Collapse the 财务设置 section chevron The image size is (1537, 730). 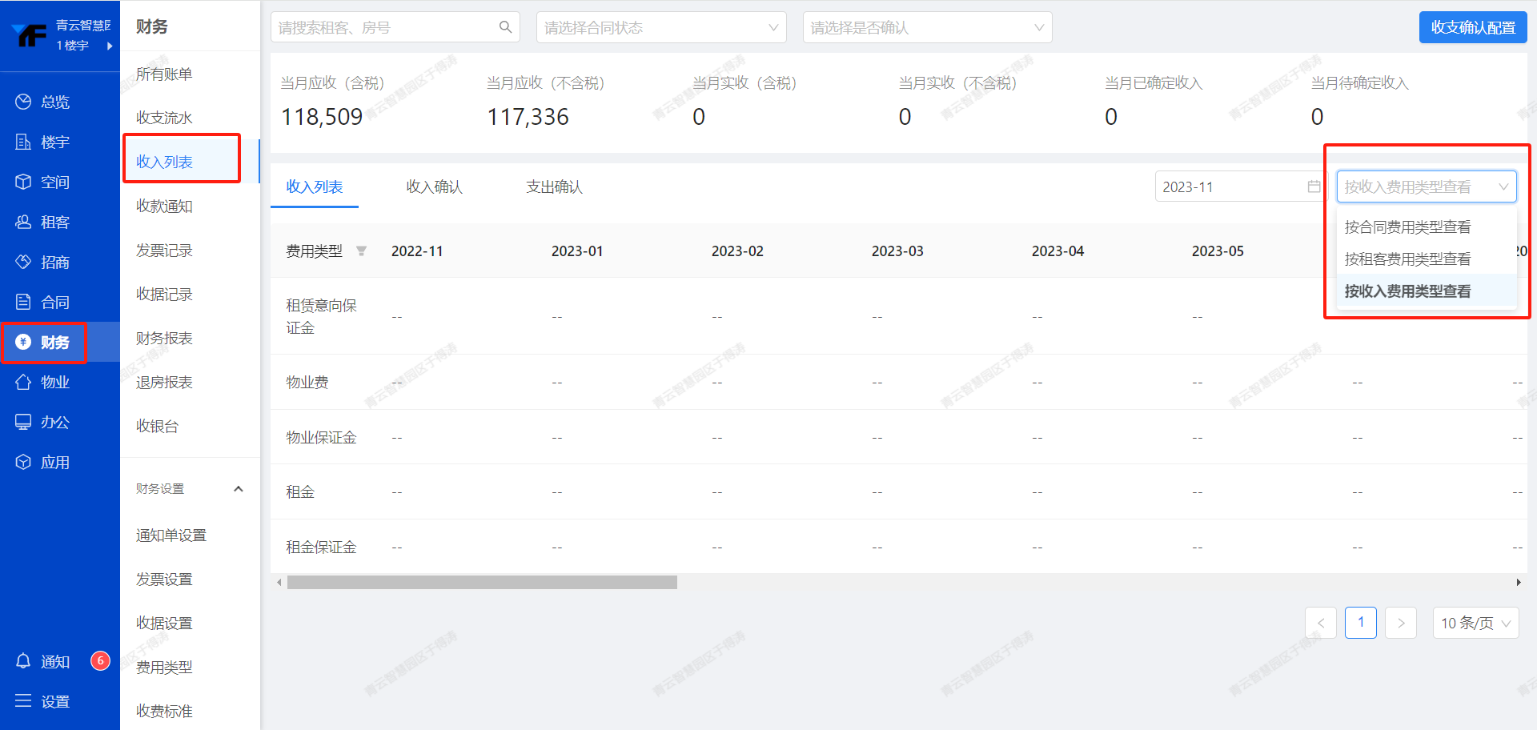pos(238,489)
